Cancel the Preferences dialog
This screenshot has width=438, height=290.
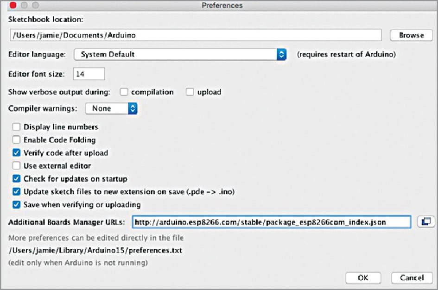click(412, 277)
